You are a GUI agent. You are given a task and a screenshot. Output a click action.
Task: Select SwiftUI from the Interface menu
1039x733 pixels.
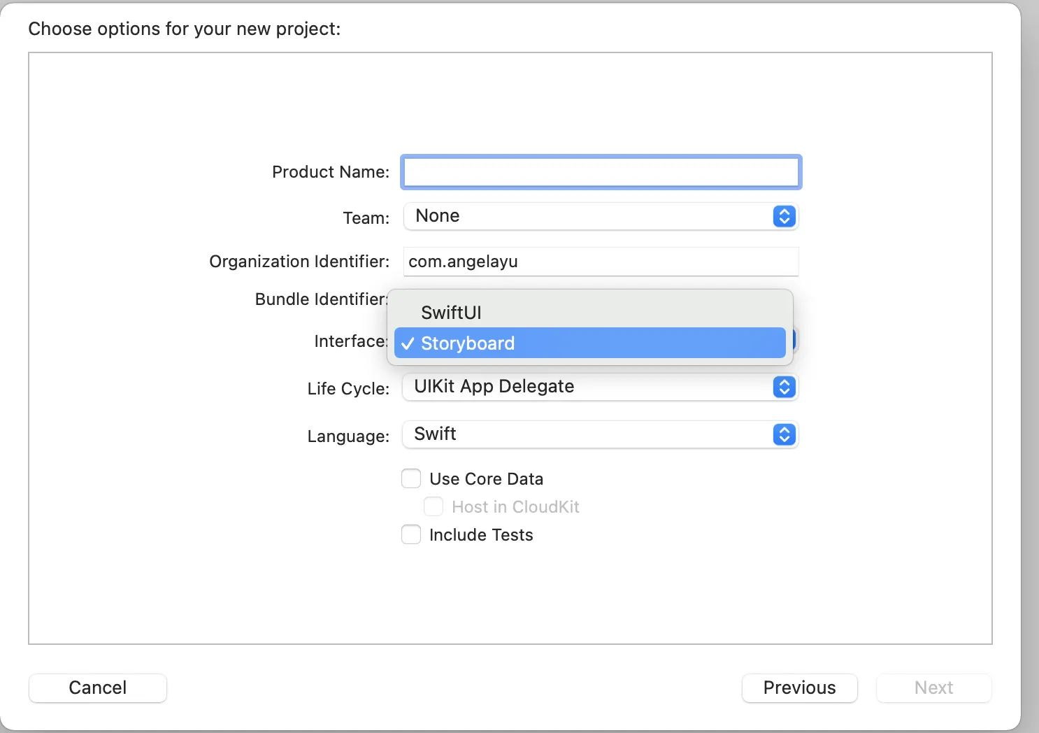(x=451, y=313)
